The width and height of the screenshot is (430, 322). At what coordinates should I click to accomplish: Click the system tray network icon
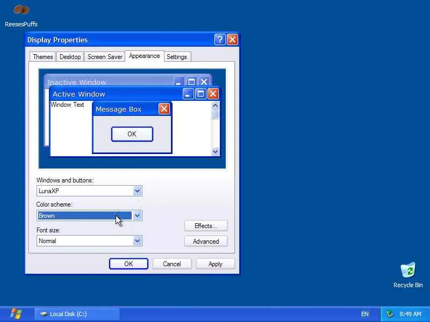390,314
